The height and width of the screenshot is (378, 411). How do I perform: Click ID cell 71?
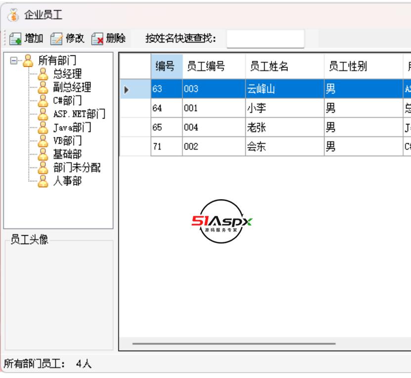click(x=167, y=146)
